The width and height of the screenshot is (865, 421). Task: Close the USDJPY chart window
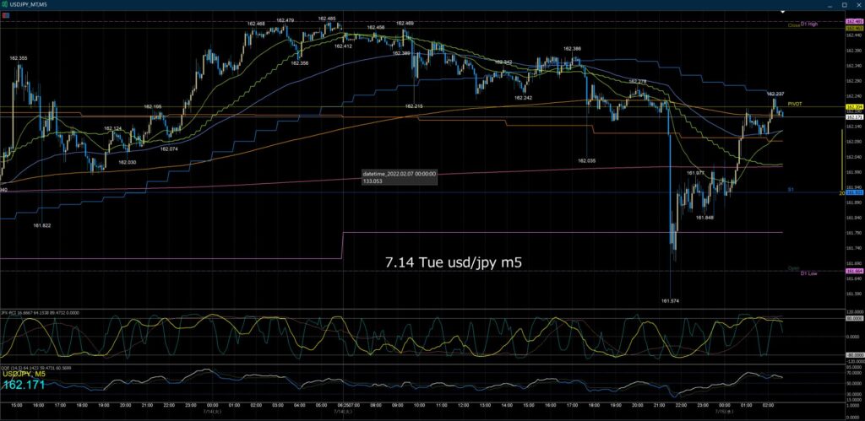(x=858, y=4)
